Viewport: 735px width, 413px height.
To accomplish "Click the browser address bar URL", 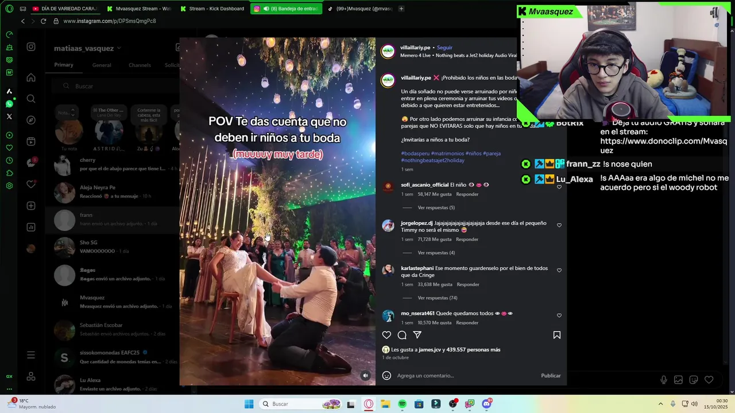I will [x=110, y=21].
